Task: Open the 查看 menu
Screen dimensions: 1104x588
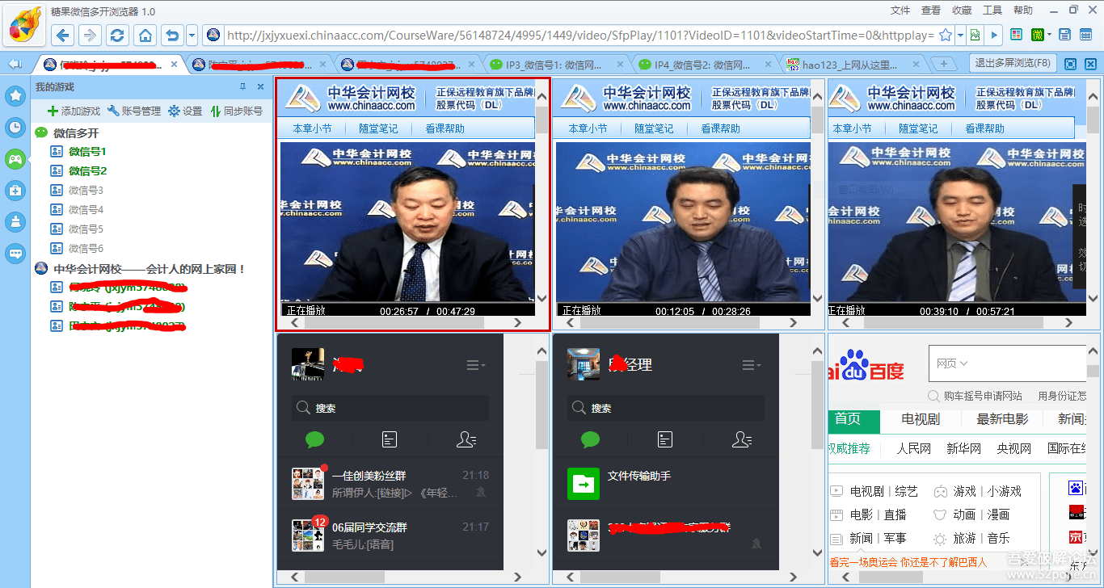Action: click(931, 10)
